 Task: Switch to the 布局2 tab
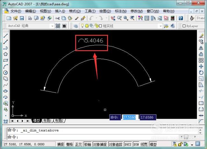click(59, 121)
